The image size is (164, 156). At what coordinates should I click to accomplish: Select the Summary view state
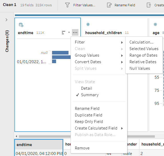(90, 95)
